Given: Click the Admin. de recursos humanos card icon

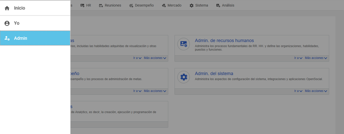Looking at the screenshot, I should pos(184,44).
